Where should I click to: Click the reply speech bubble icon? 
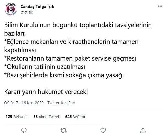pyautogui.click(x=24, y=130)
